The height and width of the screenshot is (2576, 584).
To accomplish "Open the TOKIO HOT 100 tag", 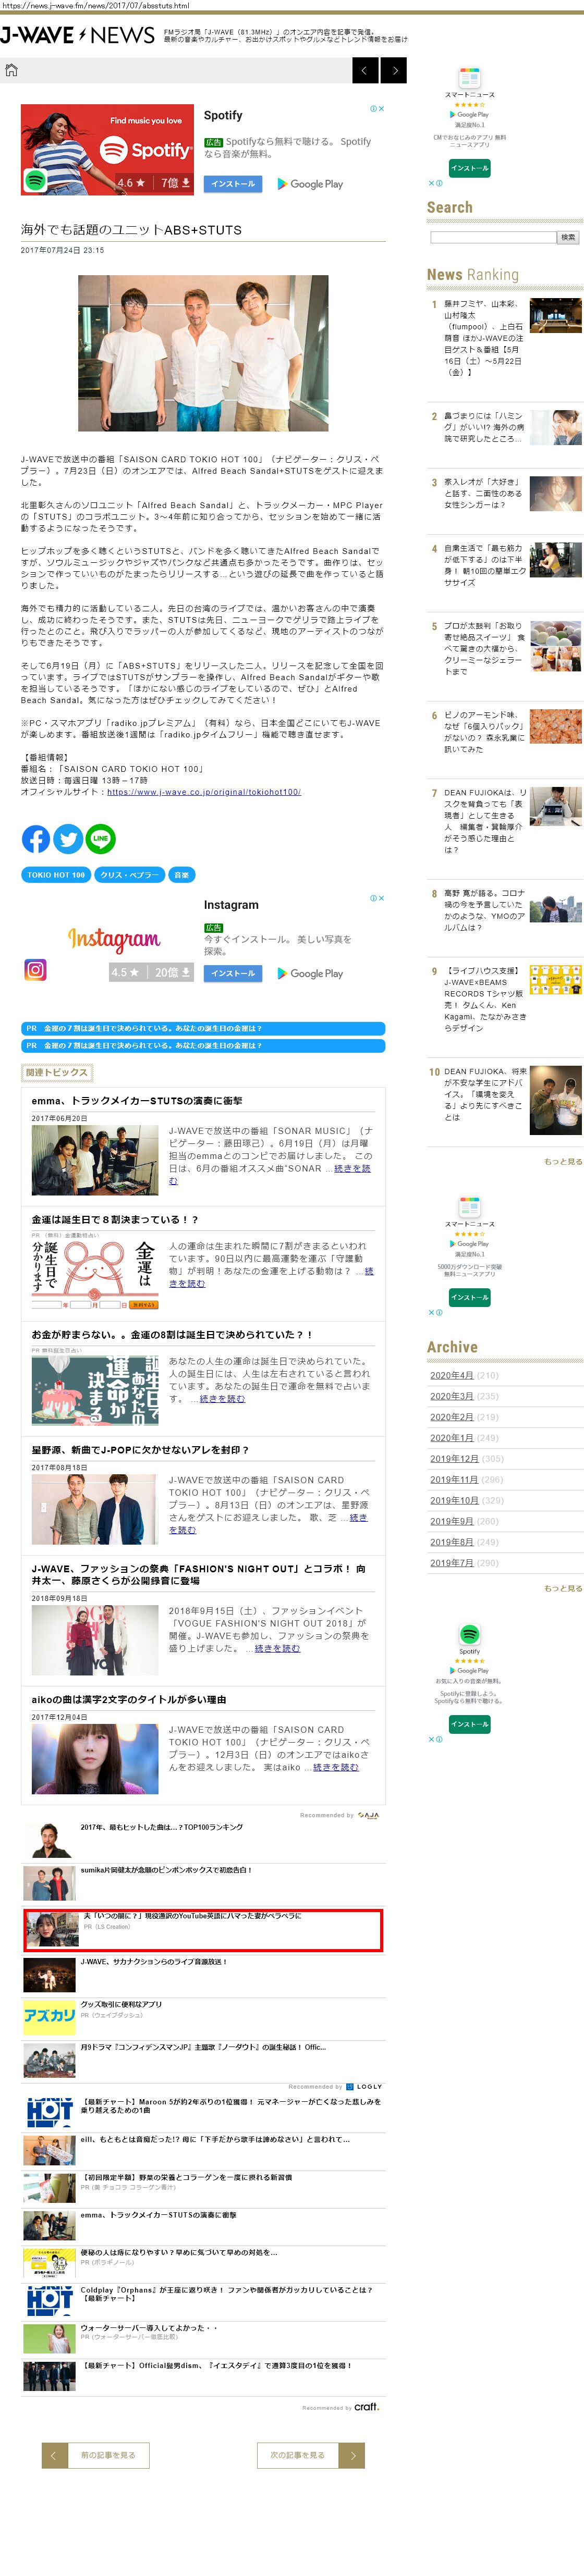I will coord(56,875).
